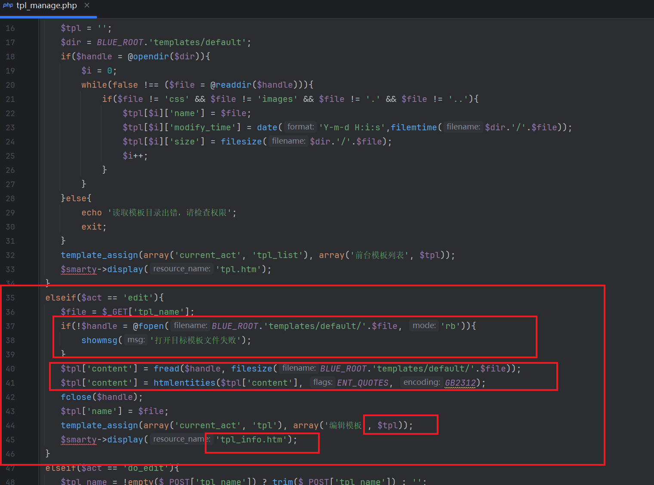
Task: Click the 'Y-m-d H:i:s' format string
Action: (352, 127)
